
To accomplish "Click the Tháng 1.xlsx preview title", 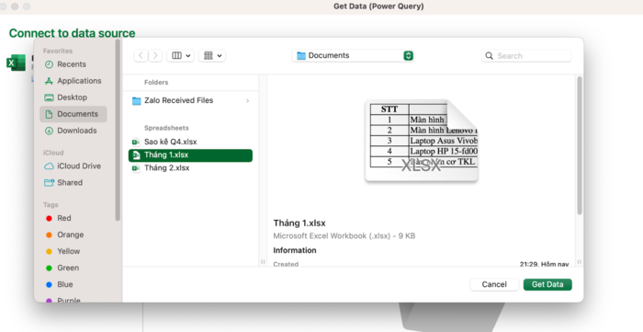I will point(299,223).
